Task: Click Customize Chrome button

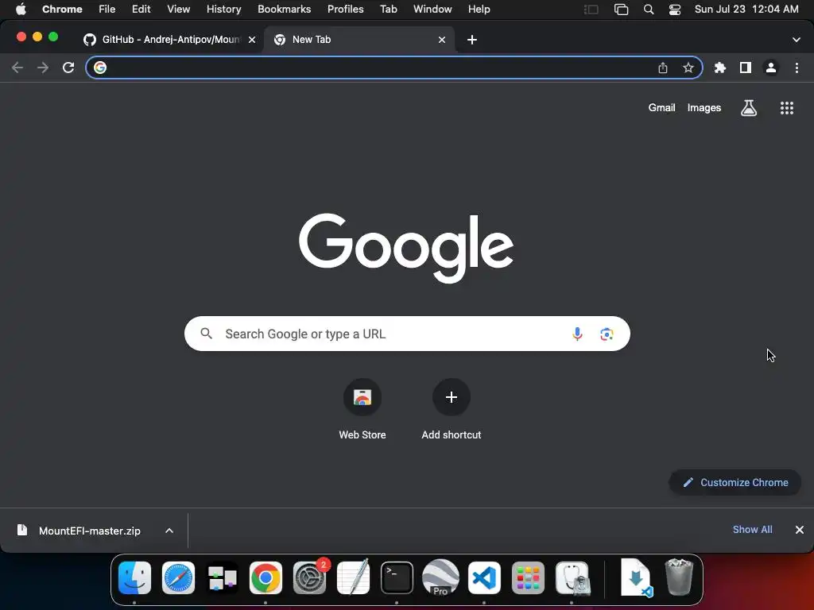Action: (735, 482)
